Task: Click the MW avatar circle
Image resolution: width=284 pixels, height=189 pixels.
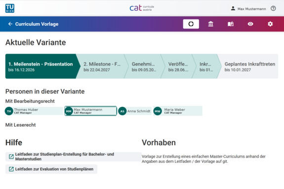Action: [x=158, y=111]
